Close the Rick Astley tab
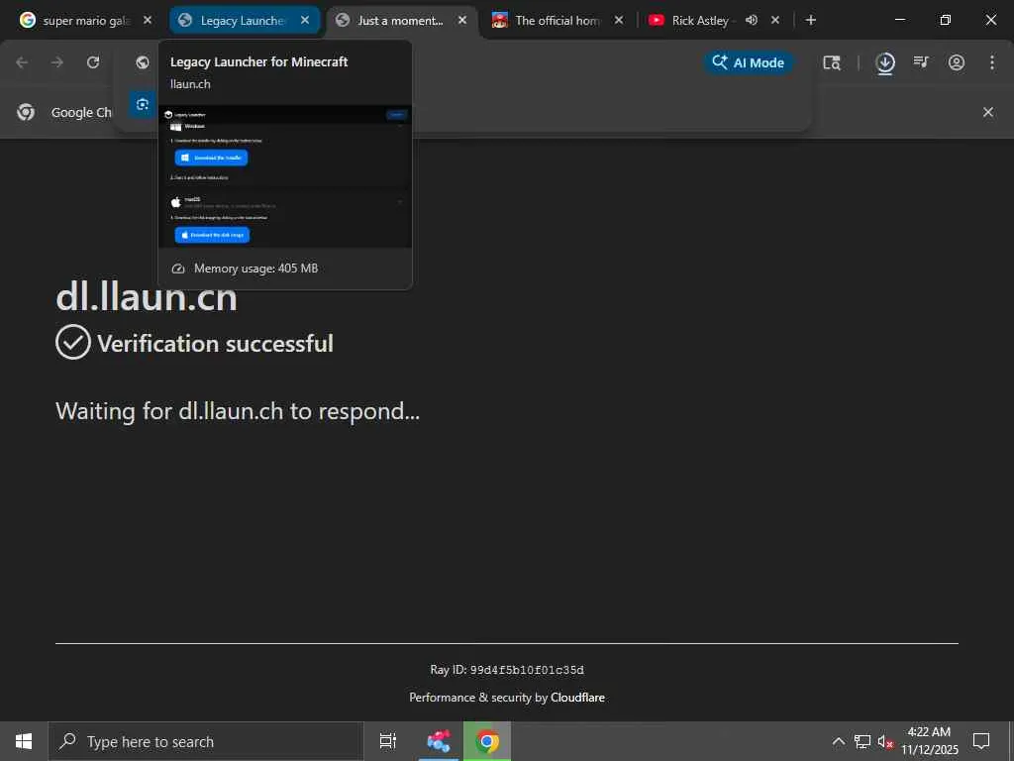 click(775, 20)
